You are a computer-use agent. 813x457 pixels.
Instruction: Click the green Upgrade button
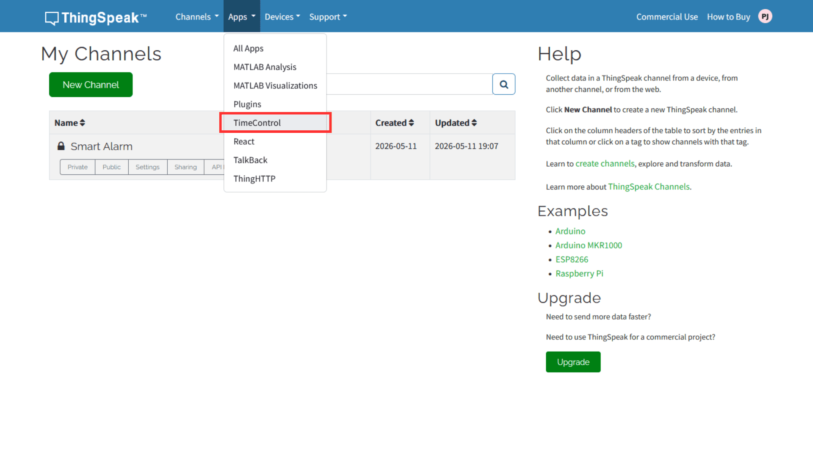[x=573, y=362]
